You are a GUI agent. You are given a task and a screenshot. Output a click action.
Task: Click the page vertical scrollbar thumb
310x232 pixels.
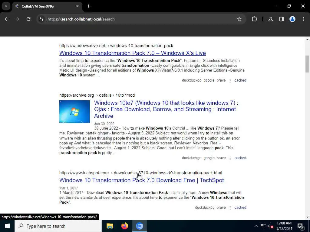(x=307, y=64)
